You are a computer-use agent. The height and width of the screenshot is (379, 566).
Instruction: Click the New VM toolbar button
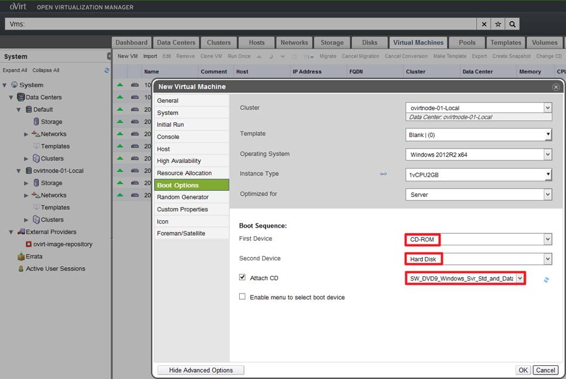tap(128, 56)
